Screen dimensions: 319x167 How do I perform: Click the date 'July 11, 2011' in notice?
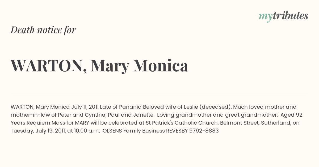click(85, 107)
